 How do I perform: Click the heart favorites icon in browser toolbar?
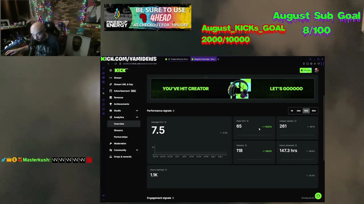tap(318, 64)
